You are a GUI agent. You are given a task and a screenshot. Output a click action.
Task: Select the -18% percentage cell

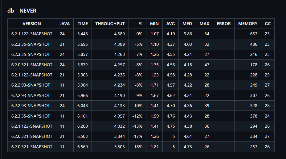tap(137, 147)
